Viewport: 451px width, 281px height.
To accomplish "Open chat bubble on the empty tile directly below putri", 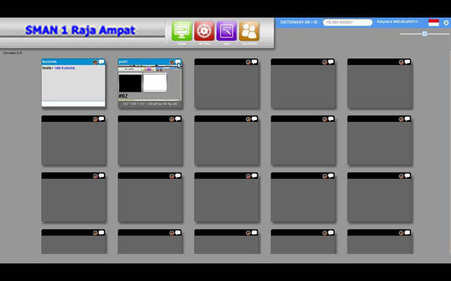I will tap(178, 119).
